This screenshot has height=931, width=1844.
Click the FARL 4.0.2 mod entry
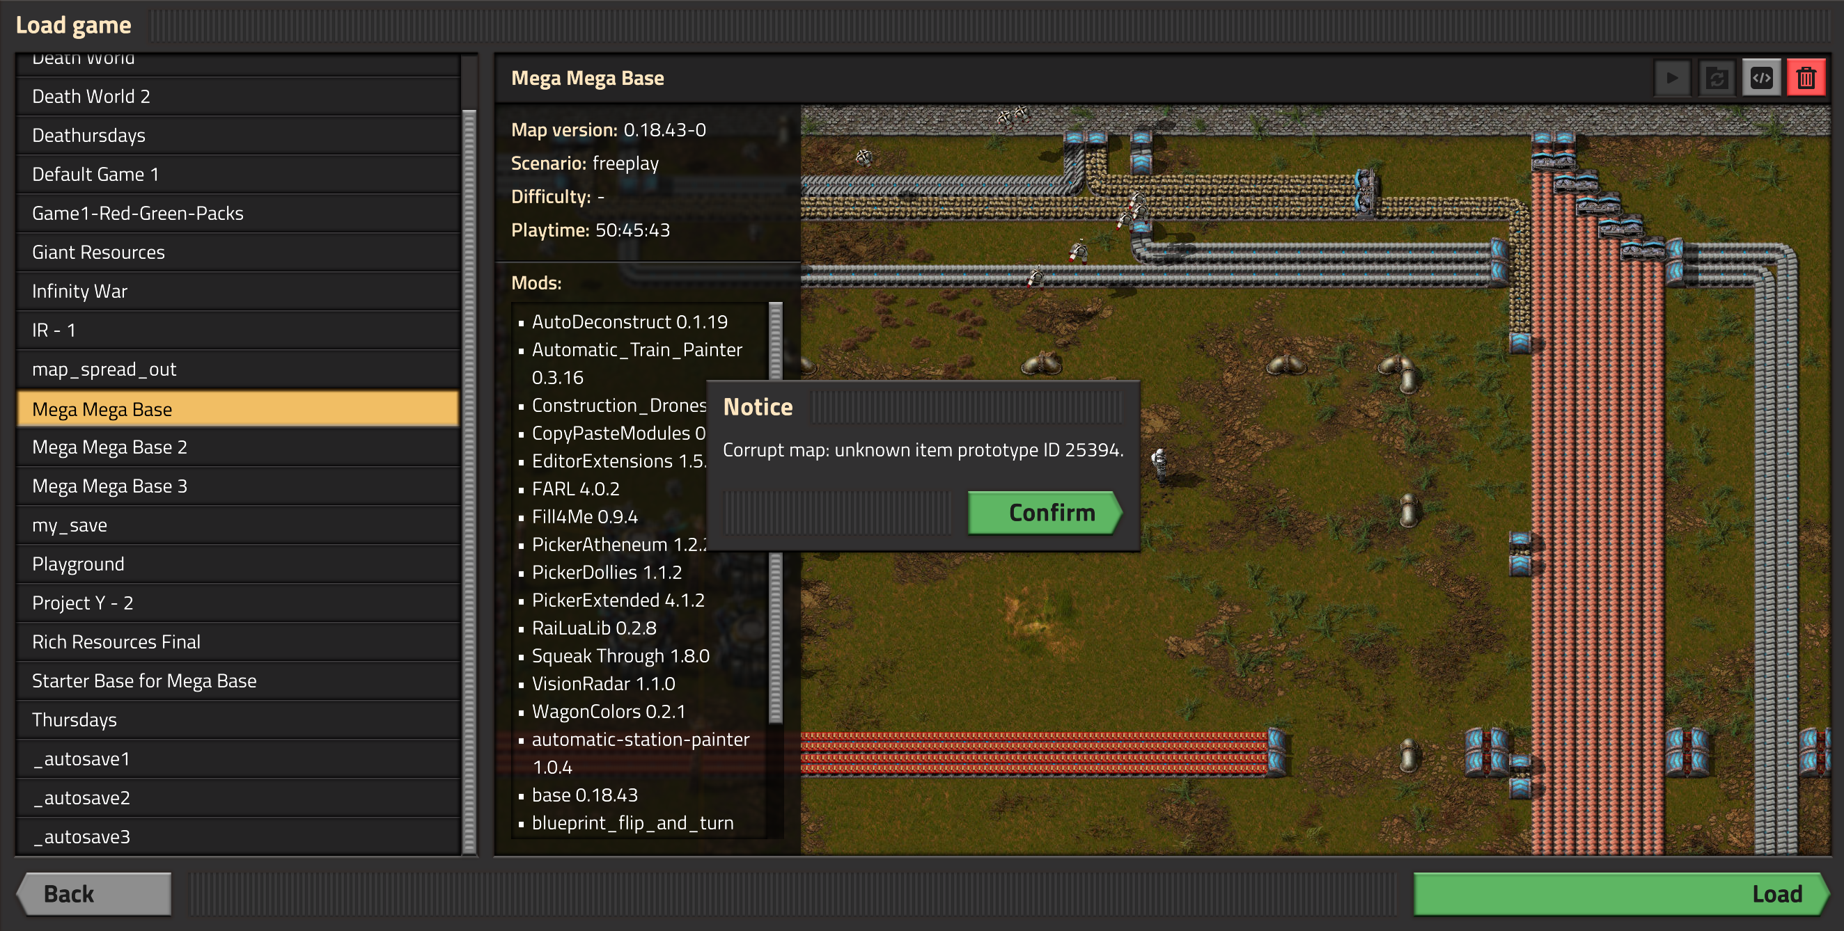pos(575,490)
